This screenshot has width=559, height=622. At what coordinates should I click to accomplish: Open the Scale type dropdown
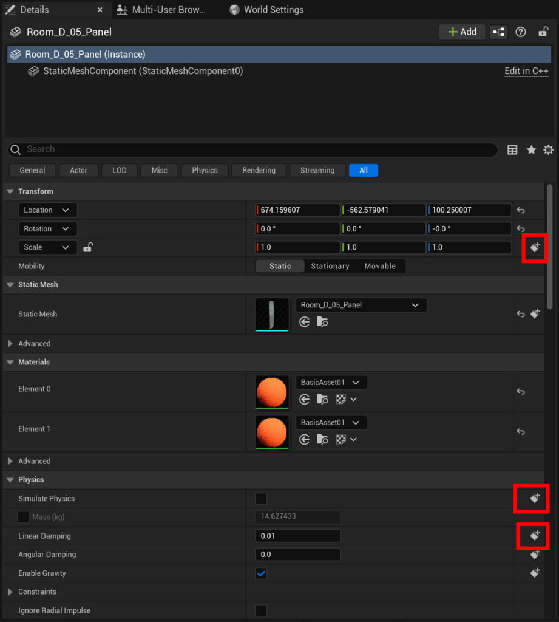(48, 248)
